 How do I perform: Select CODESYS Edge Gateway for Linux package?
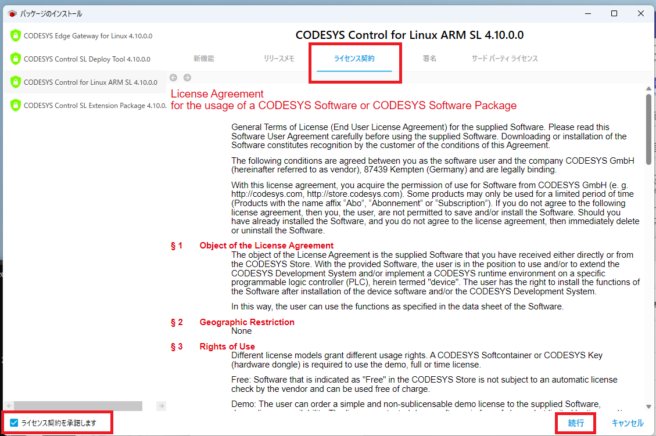pyautogui.click(x=88, y=35)
